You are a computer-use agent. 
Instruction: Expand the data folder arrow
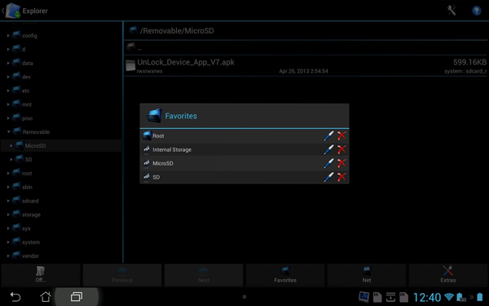(x=8, y=63)
